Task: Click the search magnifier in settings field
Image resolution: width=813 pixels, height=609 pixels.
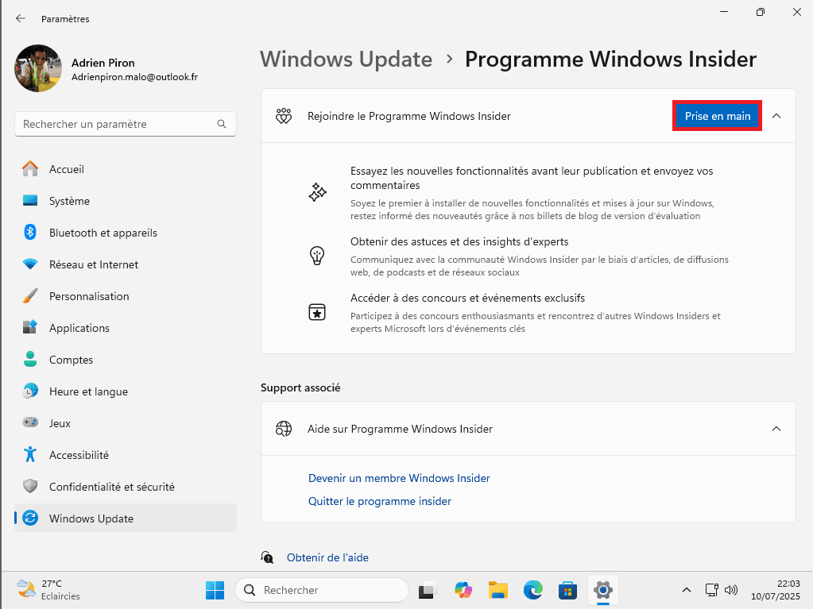Action: (x=222, y=125)
